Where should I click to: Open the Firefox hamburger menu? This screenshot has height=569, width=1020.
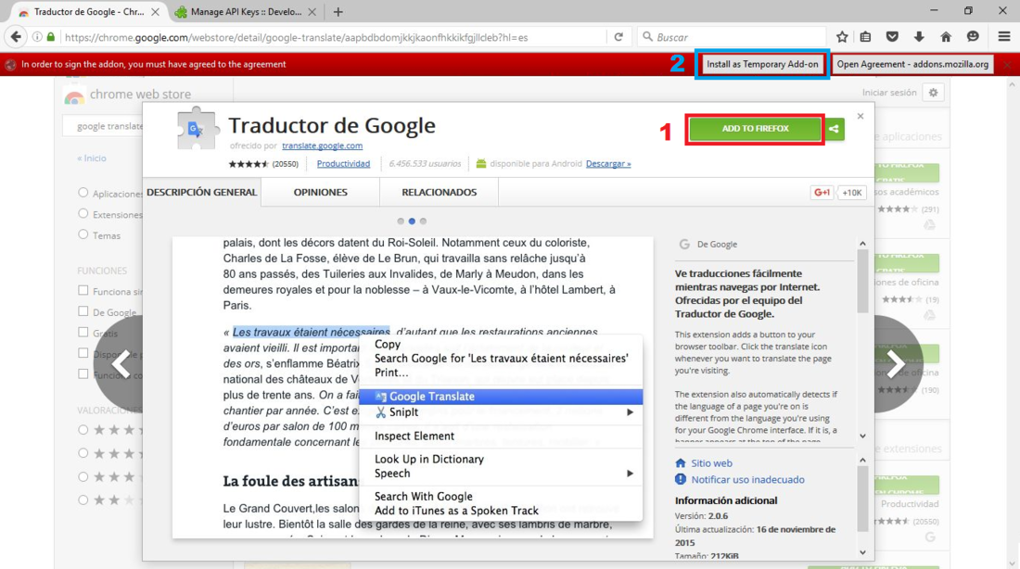[x=1003, y=37]
